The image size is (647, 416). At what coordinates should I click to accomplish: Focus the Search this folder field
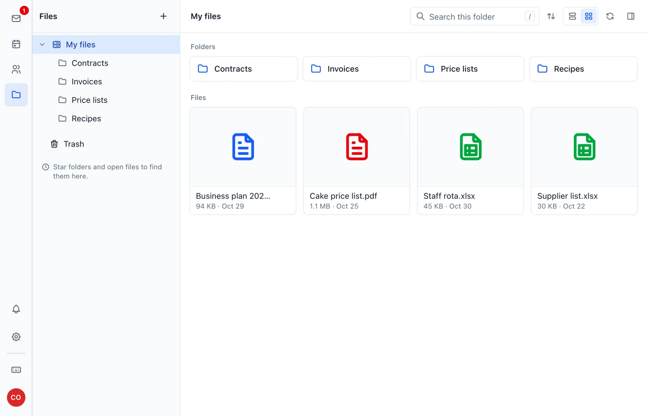click(475, 16)
